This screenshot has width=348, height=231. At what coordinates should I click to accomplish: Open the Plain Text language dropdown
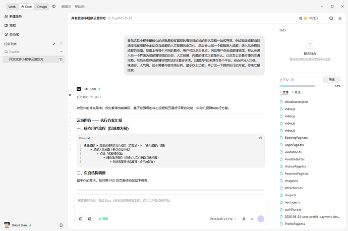(x=86, y=138)
